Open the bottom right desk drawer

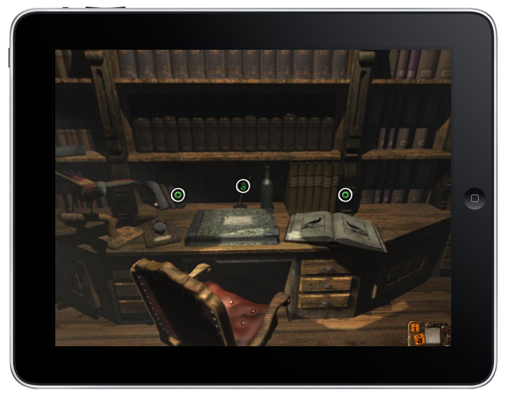(x=324, y=300)
